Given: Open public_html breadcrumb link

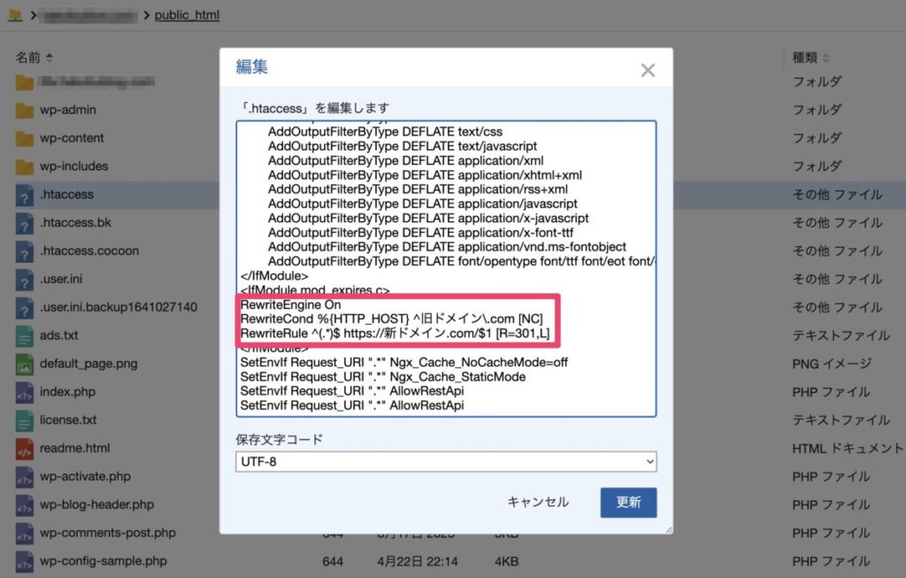Looking at the screenshot, I should pyautogui.click(x=187, y=15).
